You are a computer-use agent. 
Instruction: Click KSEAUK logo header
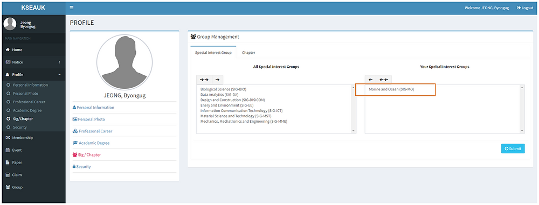(x=33, y=8)
